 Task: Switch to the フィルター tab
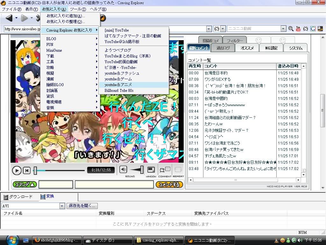(x=235, y=40)
